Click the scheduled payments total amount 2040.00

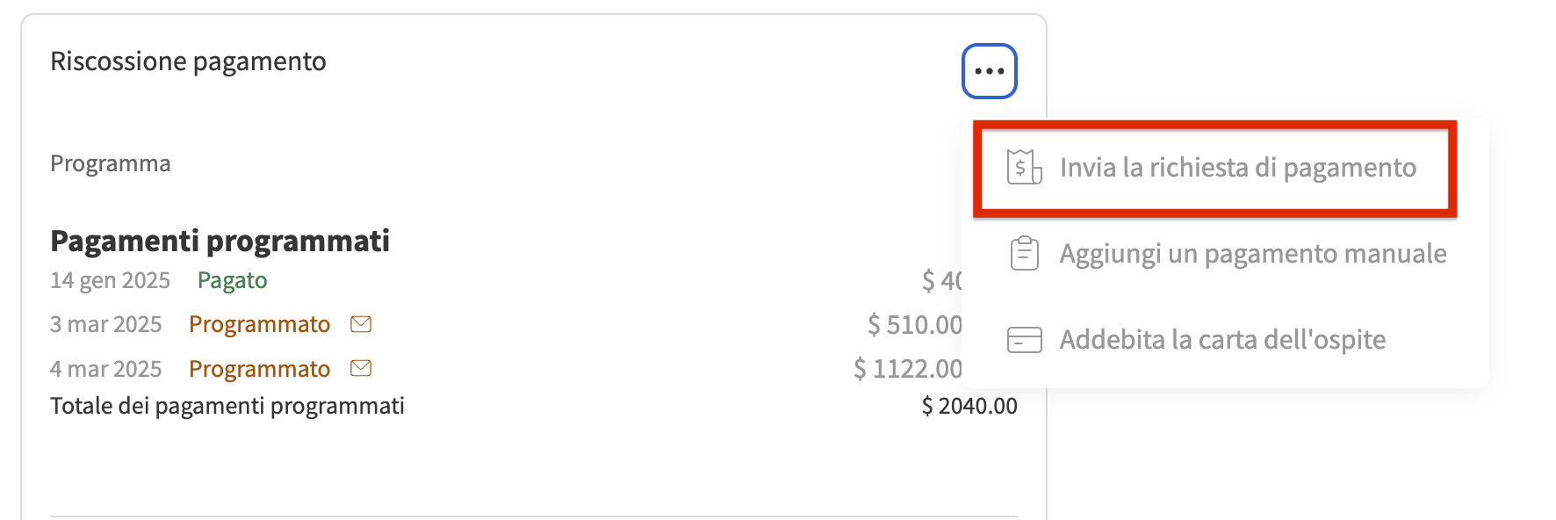click(x=969, y=406)
